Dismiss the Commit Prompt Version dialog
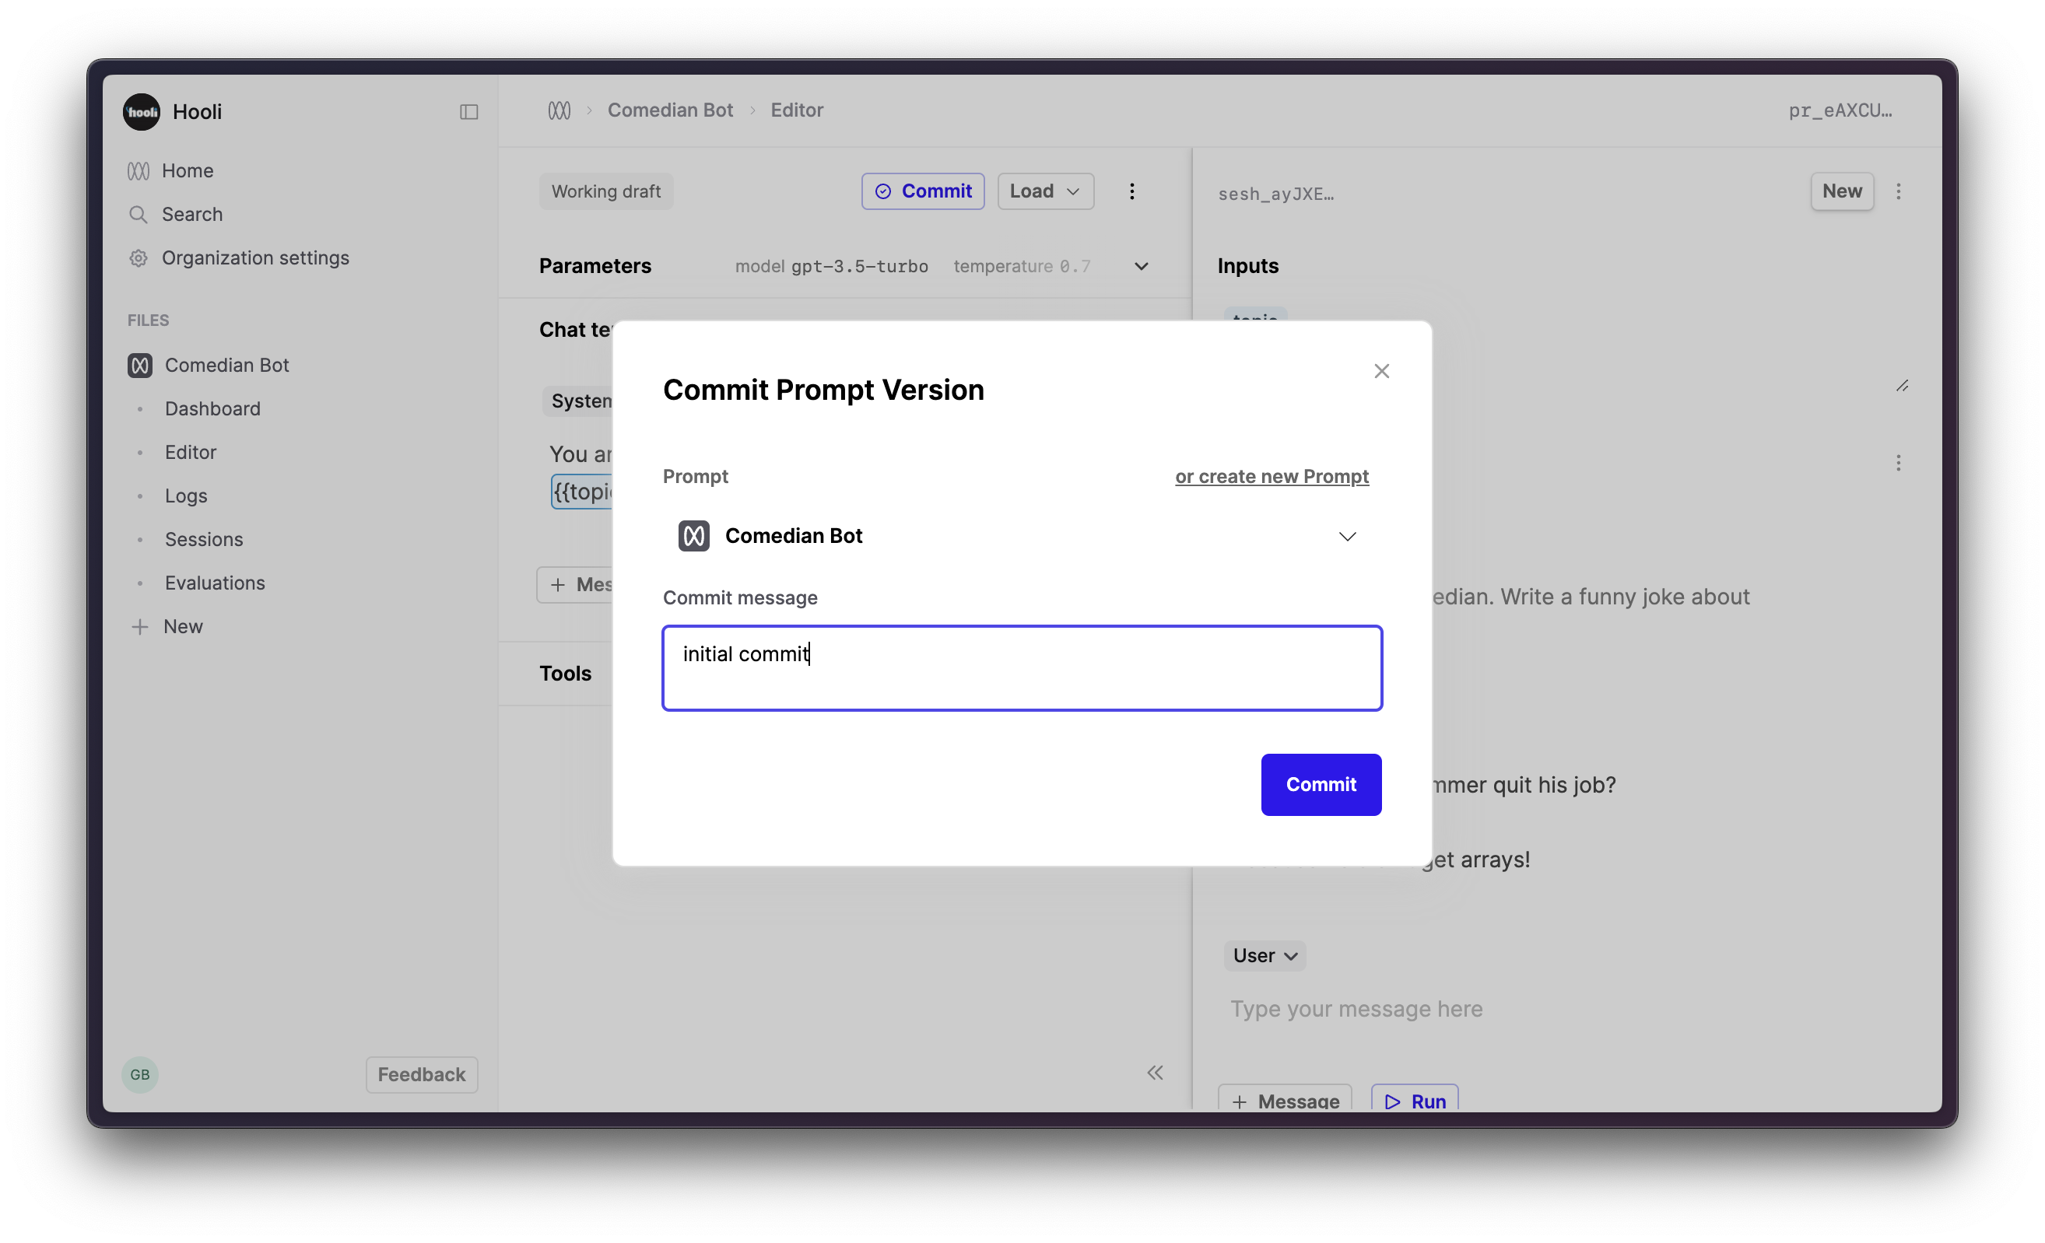 click(1381, 371)
